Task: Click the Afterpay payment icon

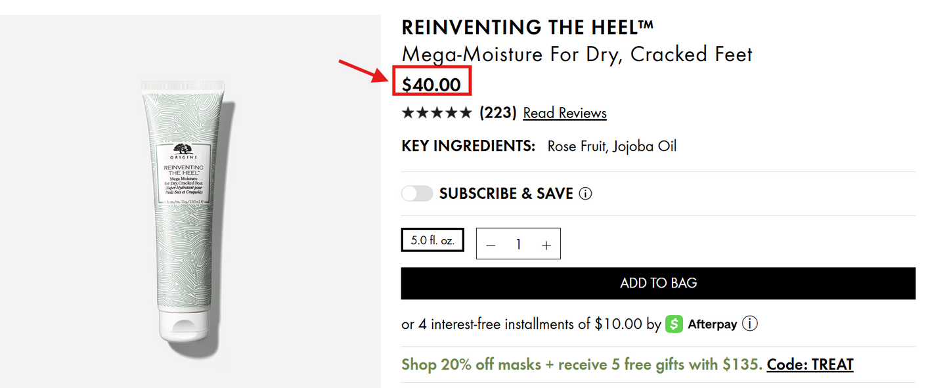Action: coord(673,323)
